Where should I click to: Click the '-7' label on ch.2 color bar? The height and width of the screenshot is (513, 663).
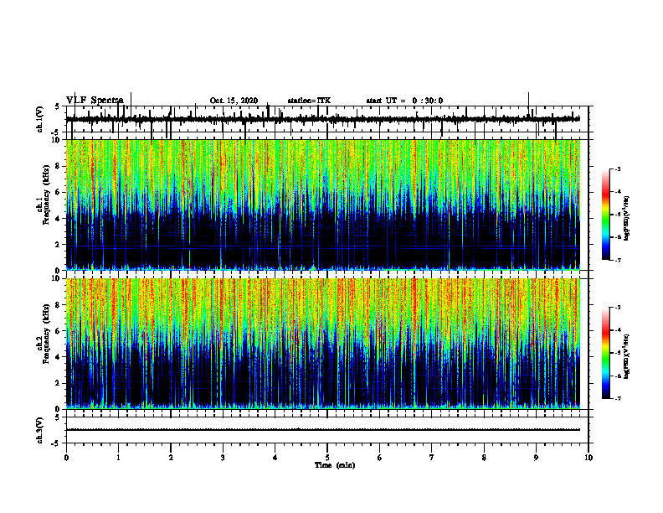point(618,399)
